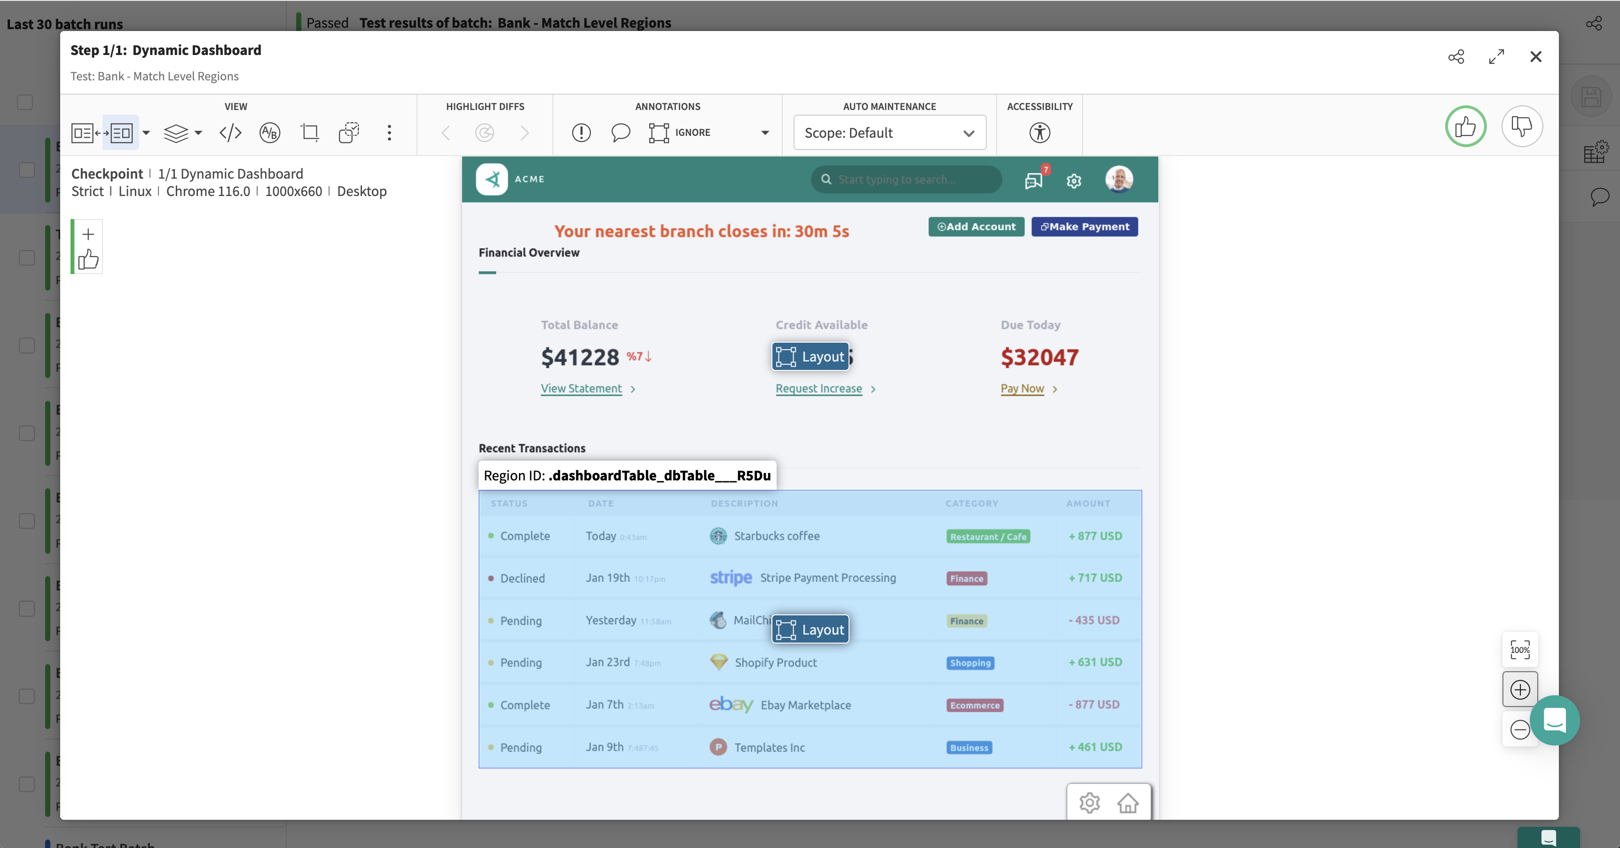This screenshot has height=848, width=1620.
Task: Expand the Scope: Default dropdown
Action: click(889, 133)
